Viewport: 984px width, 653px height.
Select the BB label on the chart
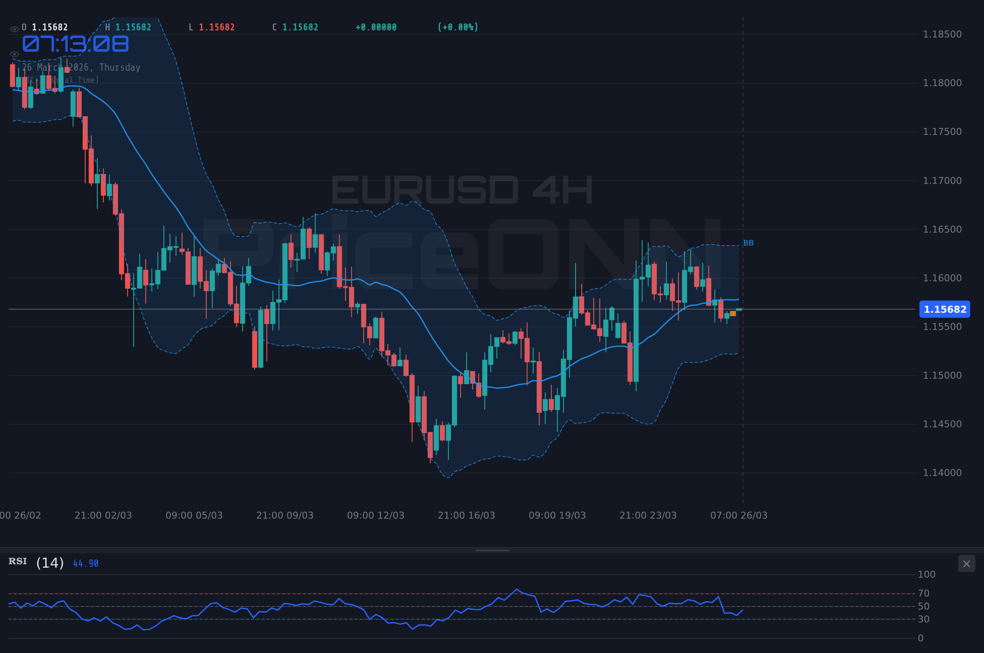748,243
